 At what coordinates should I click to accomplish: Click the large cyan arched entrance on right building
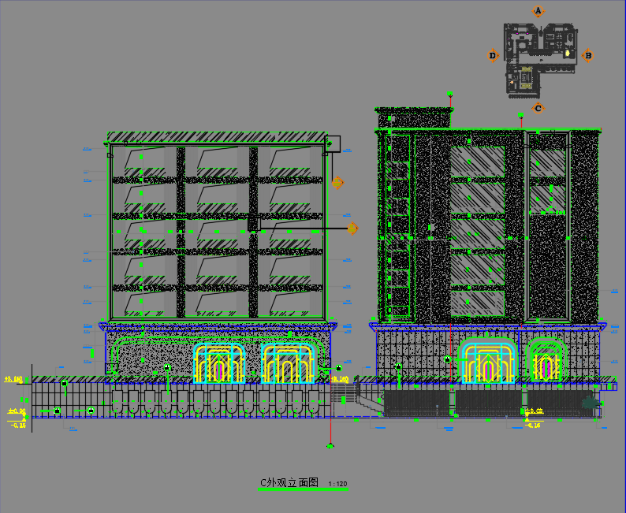click(487, 361)
